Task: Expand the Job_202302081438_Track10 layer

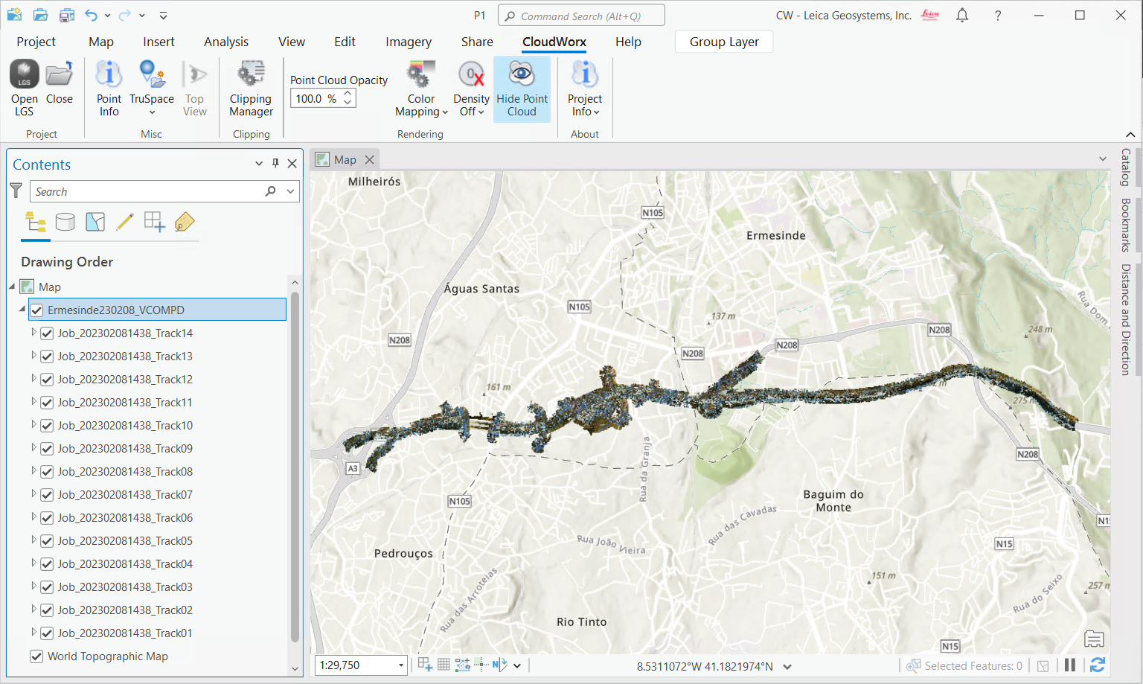Action: click(x=33, y=425)
